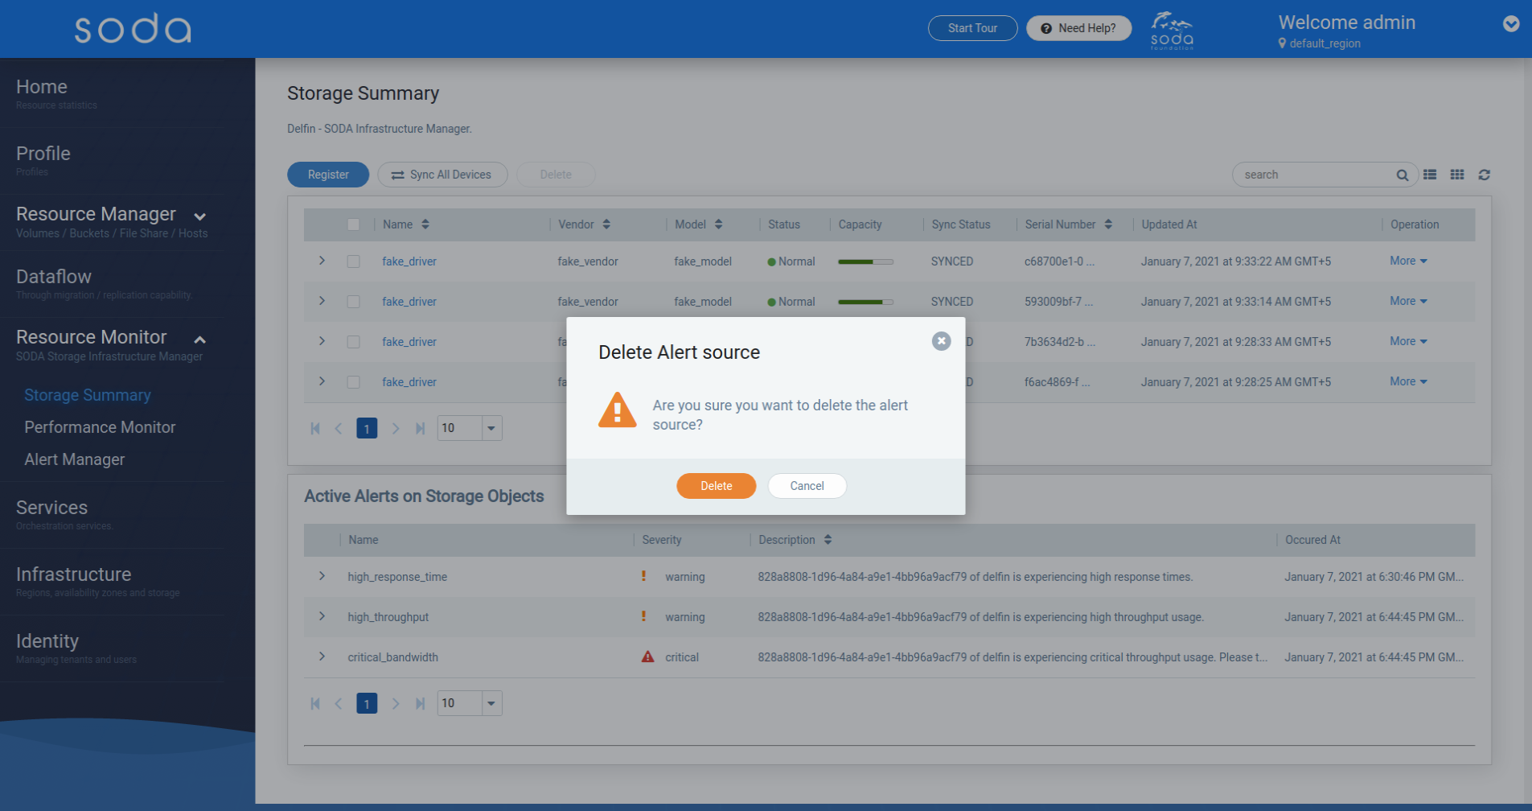
Task: Expand Resource Manager sidebar menu
Action: pos(200,216)
